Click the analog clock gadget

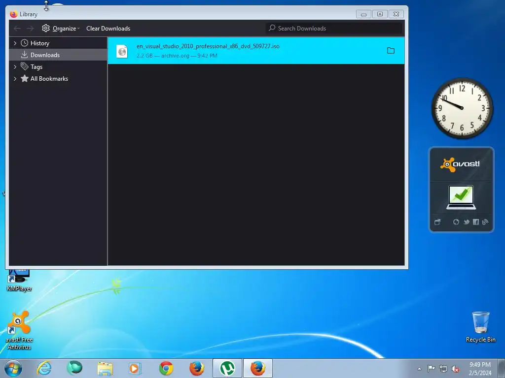(x=462, y=108)
